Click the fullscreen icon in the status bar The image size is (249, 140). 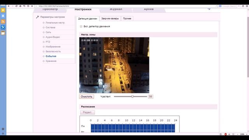[233, 134]
